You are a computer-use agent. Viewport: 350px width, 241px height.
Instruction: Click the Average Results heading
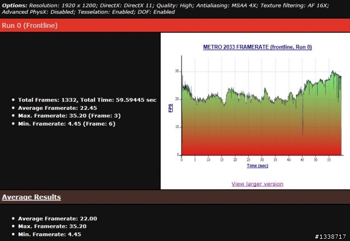coord(32,197)
